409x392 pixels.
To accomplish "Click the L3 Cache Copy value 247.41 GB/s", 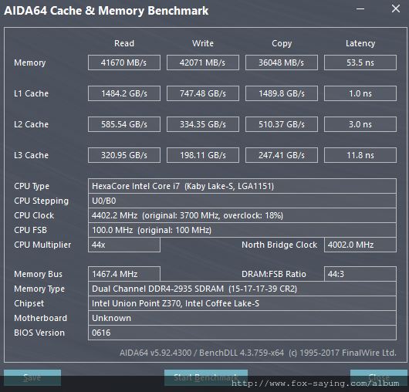I will tap(282, 155).
